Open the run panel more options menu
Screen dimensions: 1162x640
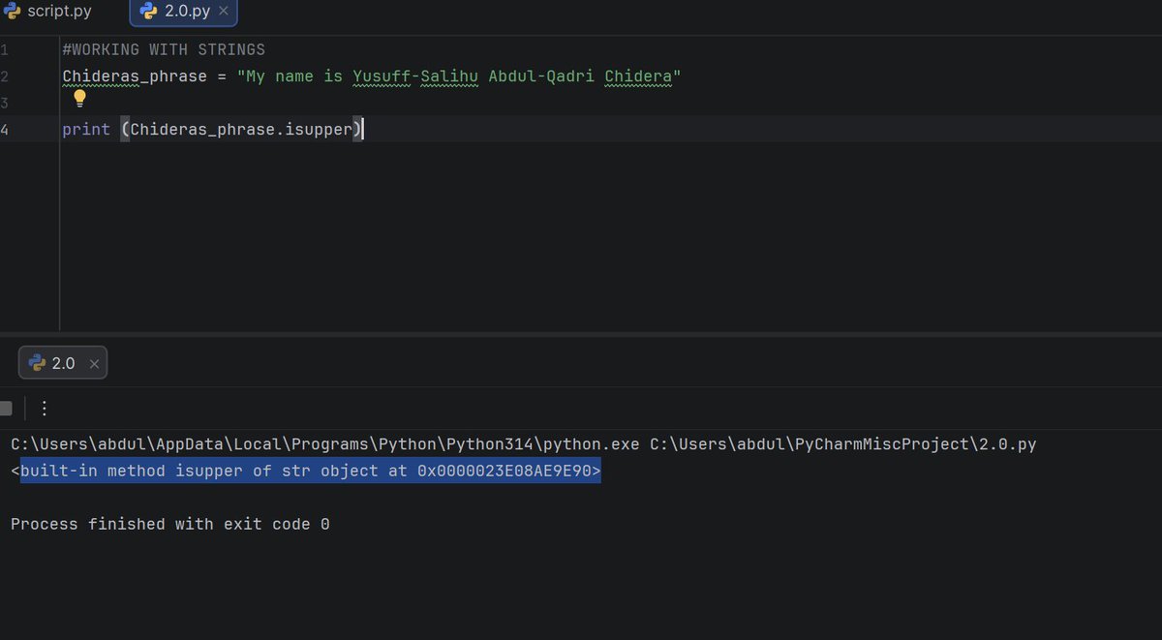(x=44, y=409)
